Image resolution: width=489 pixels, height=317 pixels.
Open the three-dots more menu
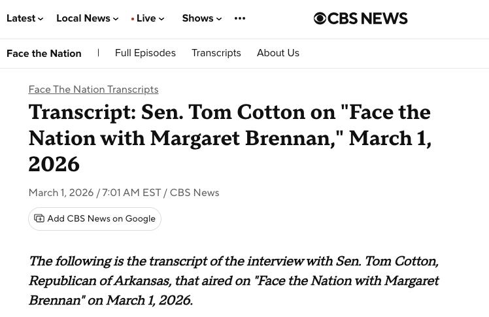pos(240,19)
